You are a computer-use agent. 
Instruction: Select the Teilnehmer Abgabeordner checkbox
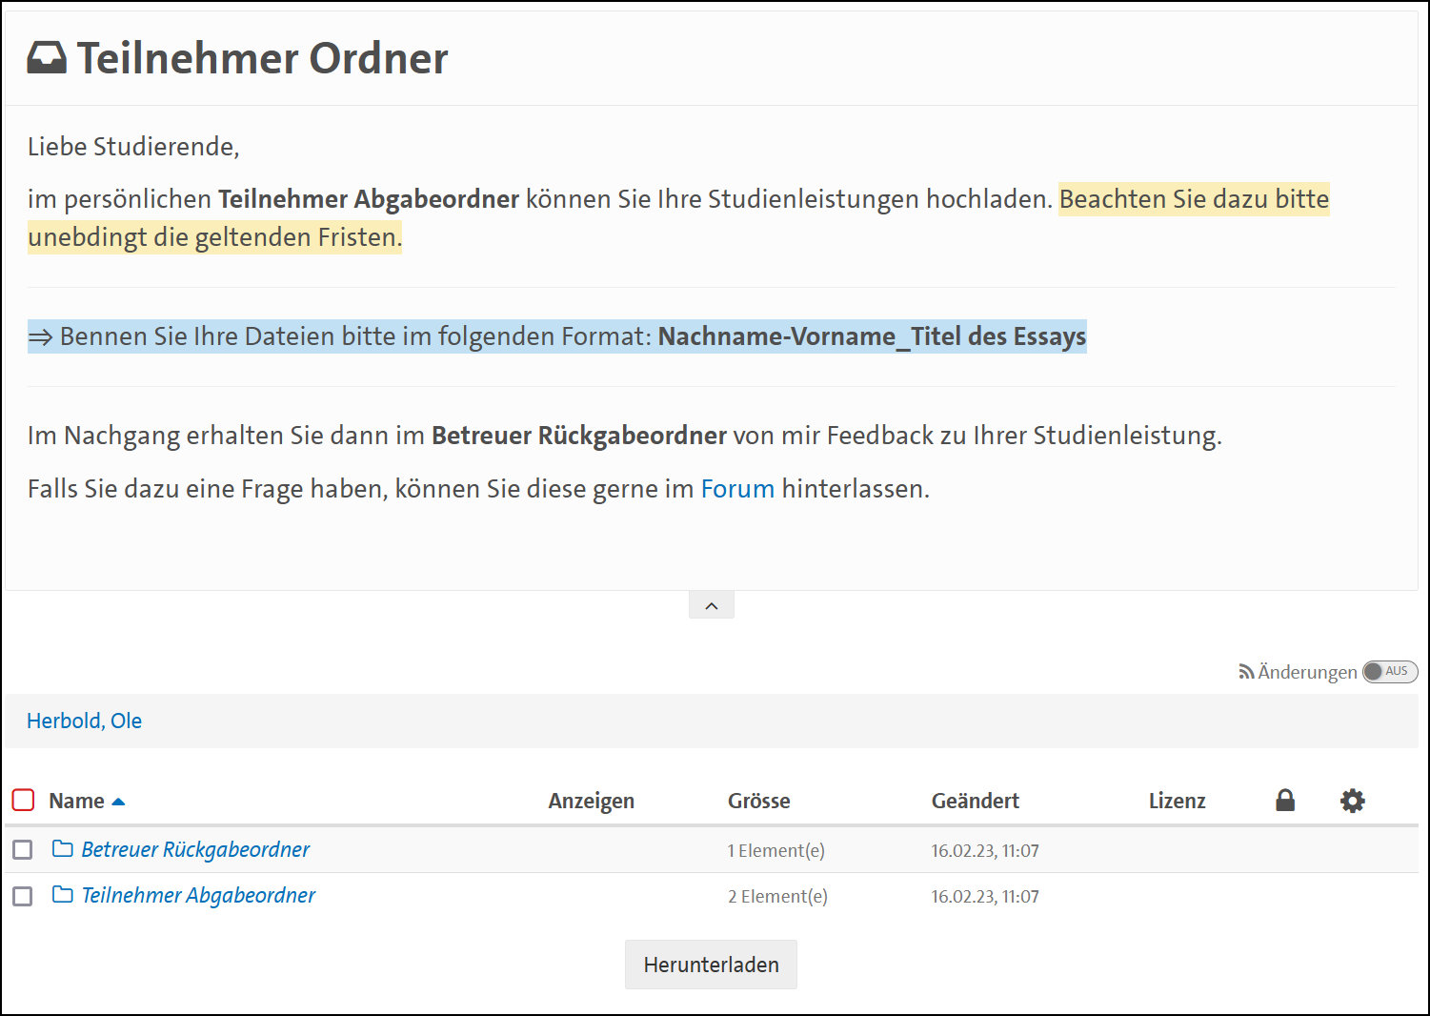[x=23, y=896]
